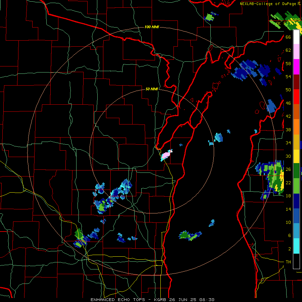The width and height of the screenshot is (302, 302).
Task: Click legend value "30"
Action: tap(288, 156)
